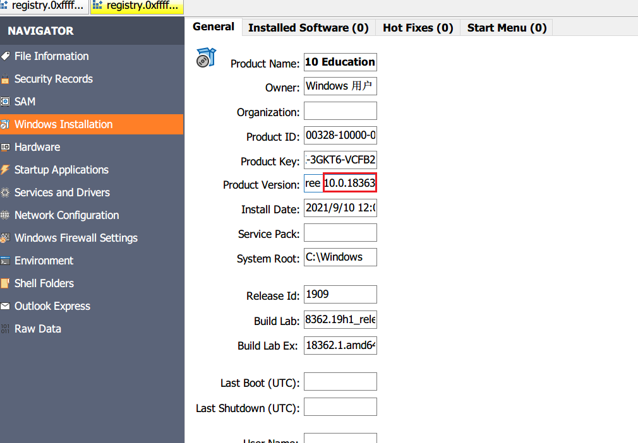Click the "System Root:" label
638x443 pixels.
tap(268, 259)
